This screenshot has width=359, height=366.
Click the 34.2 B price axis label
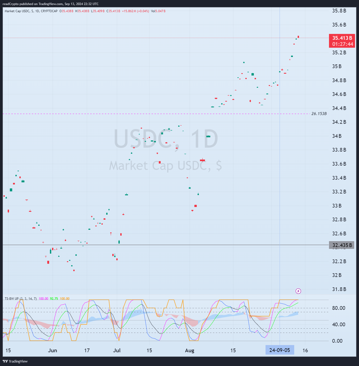(339, 122)
